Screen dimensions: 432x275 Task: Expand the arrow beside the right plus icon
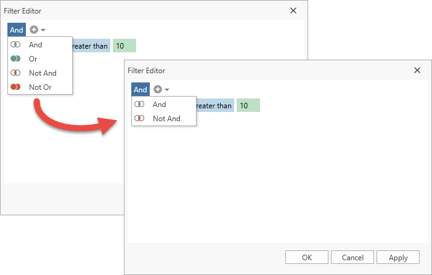pyautogui.click(x=167, y=90)
